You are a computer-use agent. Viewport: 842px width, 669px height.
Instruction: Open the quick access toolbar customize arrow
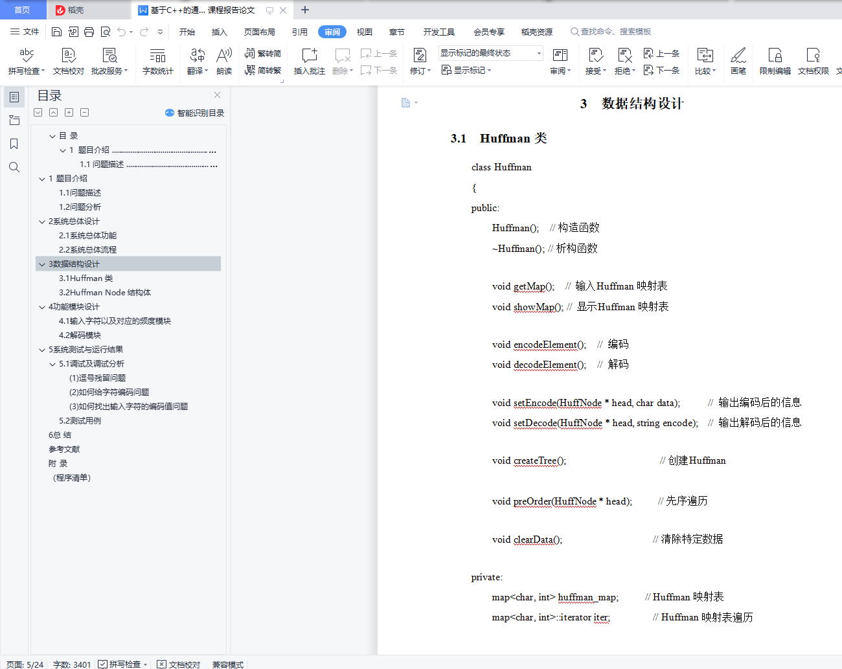coord(160,32)
